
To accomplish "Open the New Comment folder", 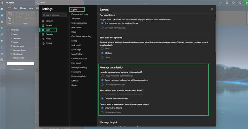I will (x=19, y=58).
